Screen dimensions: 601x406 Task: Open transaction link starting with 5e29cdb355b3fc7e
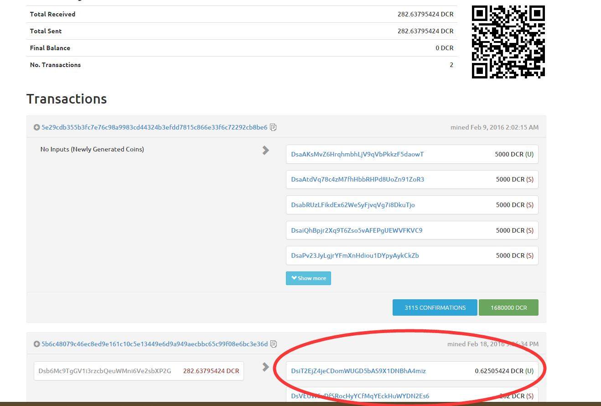(155, 127)
